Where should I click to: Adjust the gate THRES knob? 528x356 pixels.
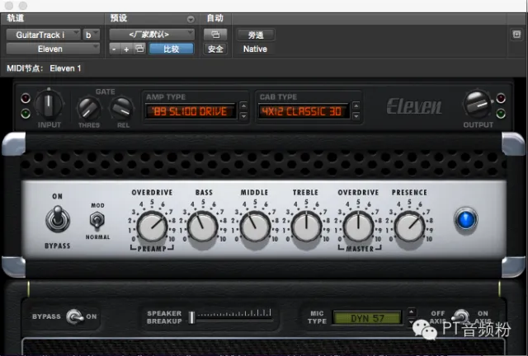point(89,109)
